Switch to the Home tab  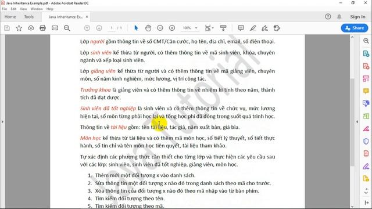click(x=10, y=17)
